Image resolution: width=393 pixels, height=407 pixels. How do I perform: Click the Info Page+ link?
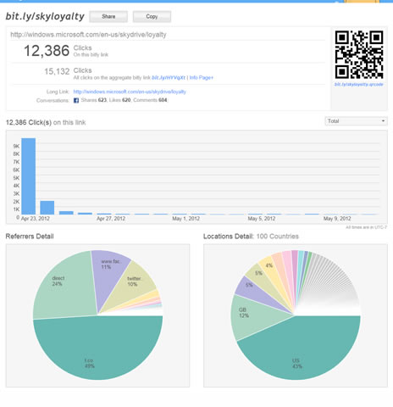(x=202, y=77)
